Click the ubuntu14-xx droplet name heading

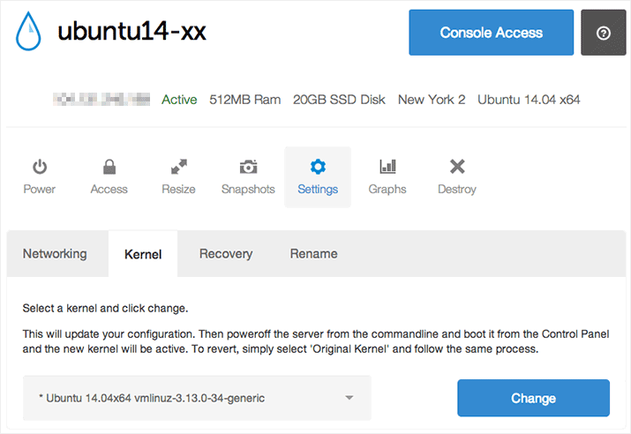131,32
